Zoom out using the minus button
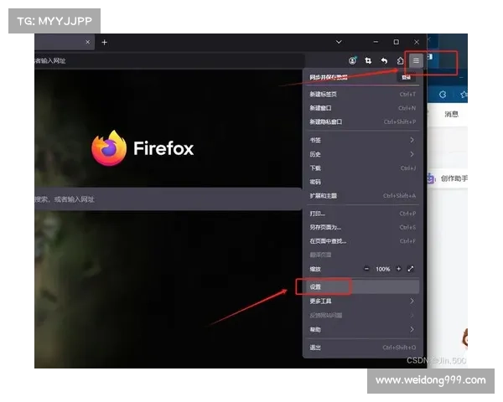The width and height of the screenshot is (503, 402). 366,269
